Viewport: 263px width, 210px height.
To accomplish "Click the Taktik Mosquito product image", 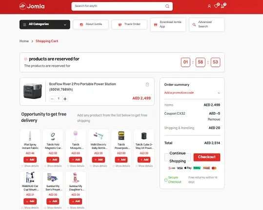I will pyautogui.click(x=76, y=136).
